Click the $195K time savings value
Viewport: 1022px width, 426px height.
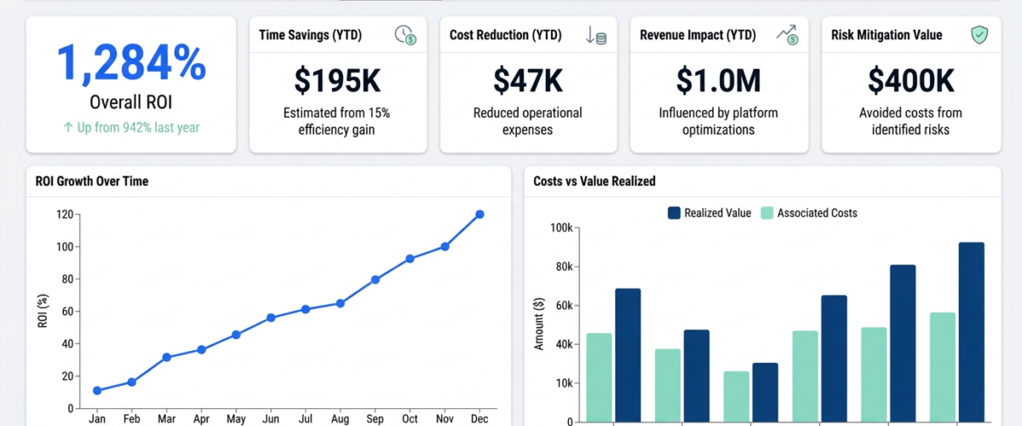pyautogui.click(x=338, y=80)
